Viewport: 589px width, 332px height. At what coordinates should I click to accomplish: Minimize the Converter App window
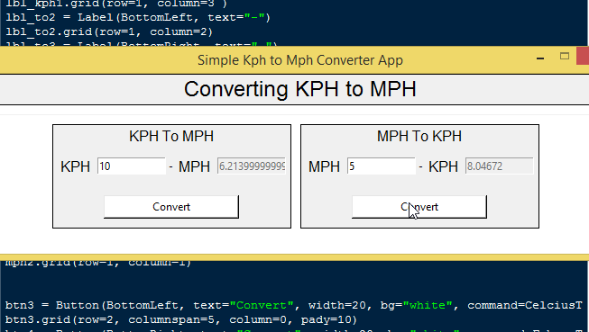pyautogui.click(x=540, y=58)
